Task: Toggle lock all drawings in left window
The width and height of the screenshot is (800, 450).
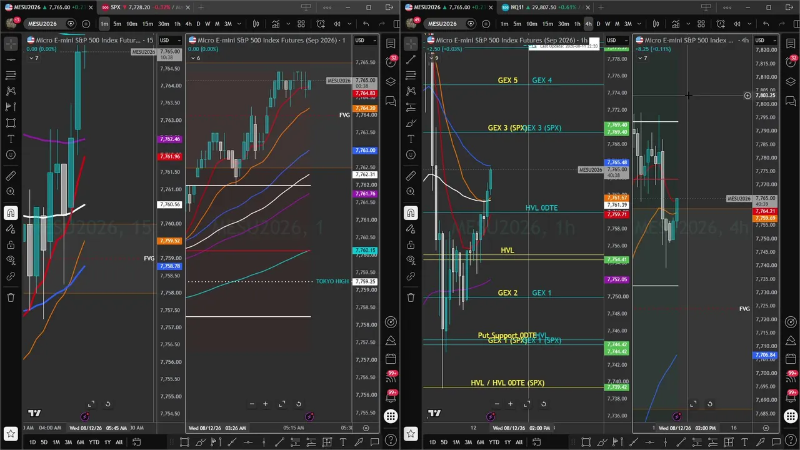Action: coord(11,244)
